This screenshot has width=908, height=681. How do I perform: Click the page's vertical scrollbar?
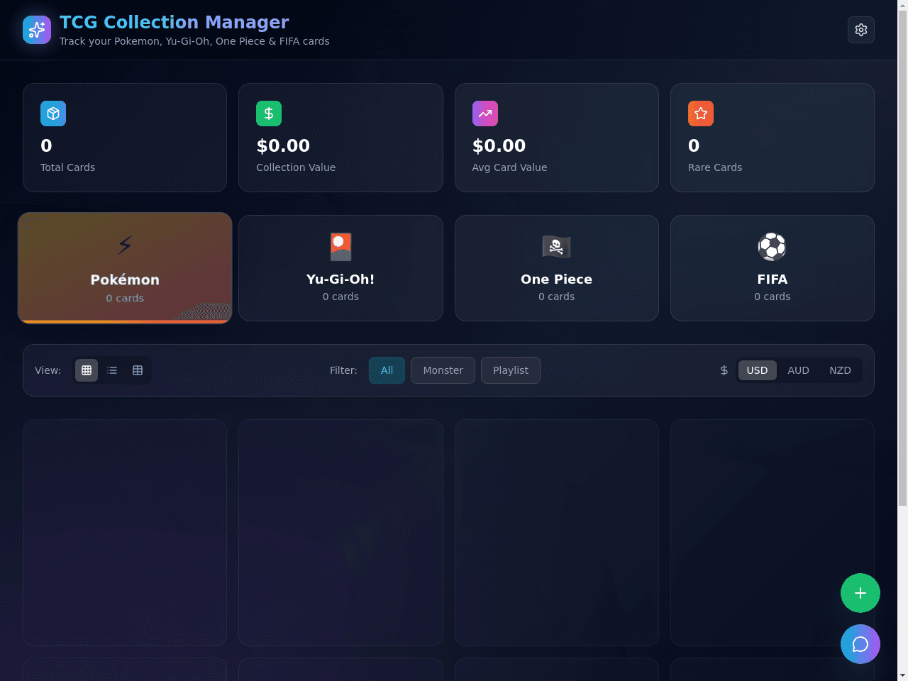[x=902, y=259]
